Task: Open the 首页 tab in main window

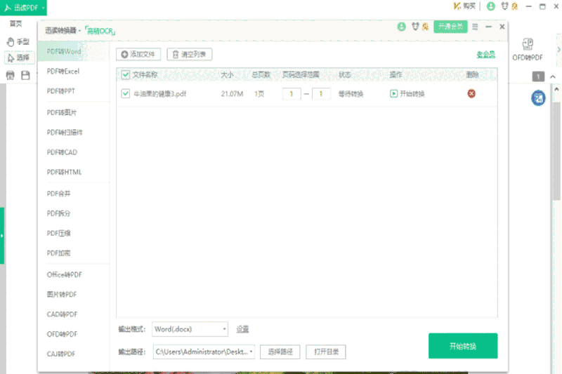Action: [15, 24]
